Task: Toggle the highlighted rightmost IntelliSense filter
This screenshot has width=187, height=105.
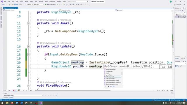Action: [x=114, y=87]
